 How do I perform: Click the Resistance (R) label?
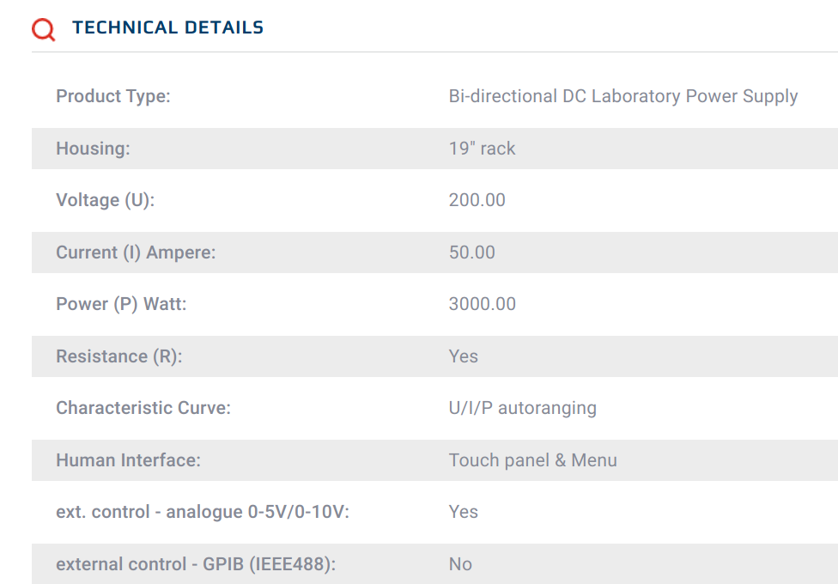point(119,356)
